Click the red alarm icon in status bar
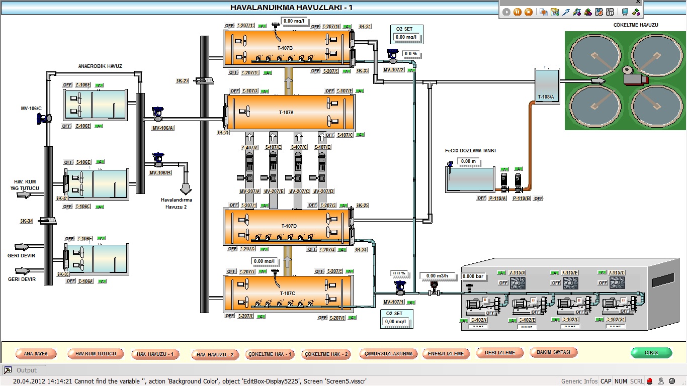Image resolution: width=687 pixels, height=386 pixels. click(650, 381)
